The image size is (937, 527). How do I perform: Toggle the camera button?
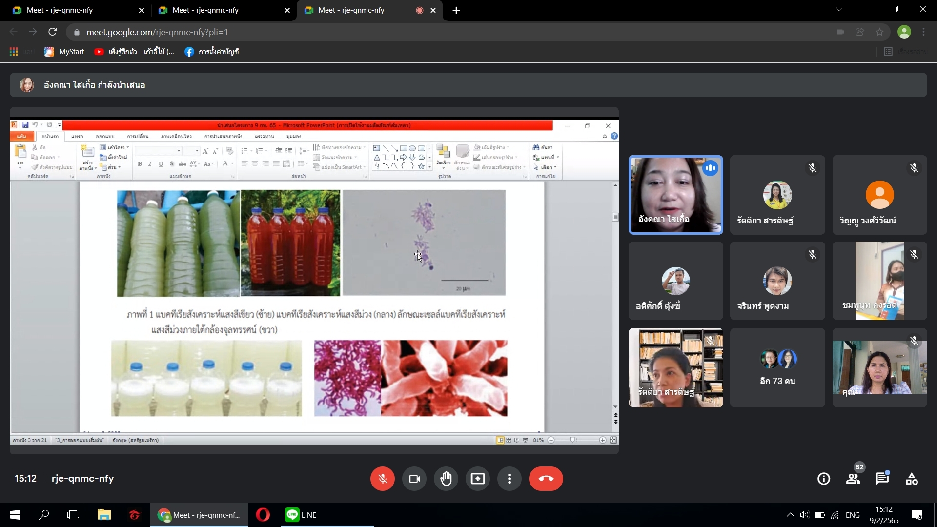point(414,479)
